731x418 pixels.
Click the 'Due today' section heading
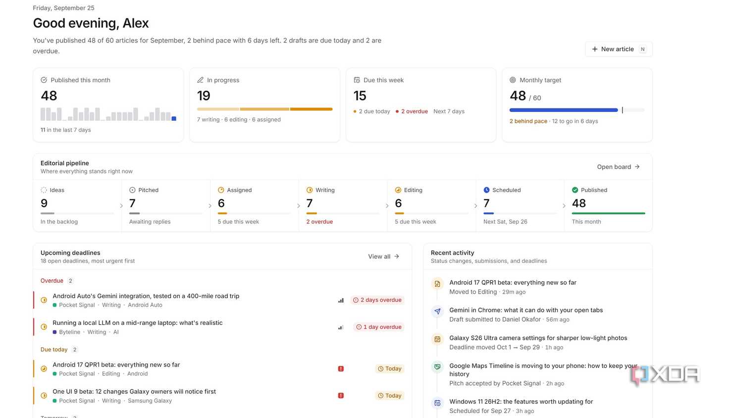coord(54,350)
